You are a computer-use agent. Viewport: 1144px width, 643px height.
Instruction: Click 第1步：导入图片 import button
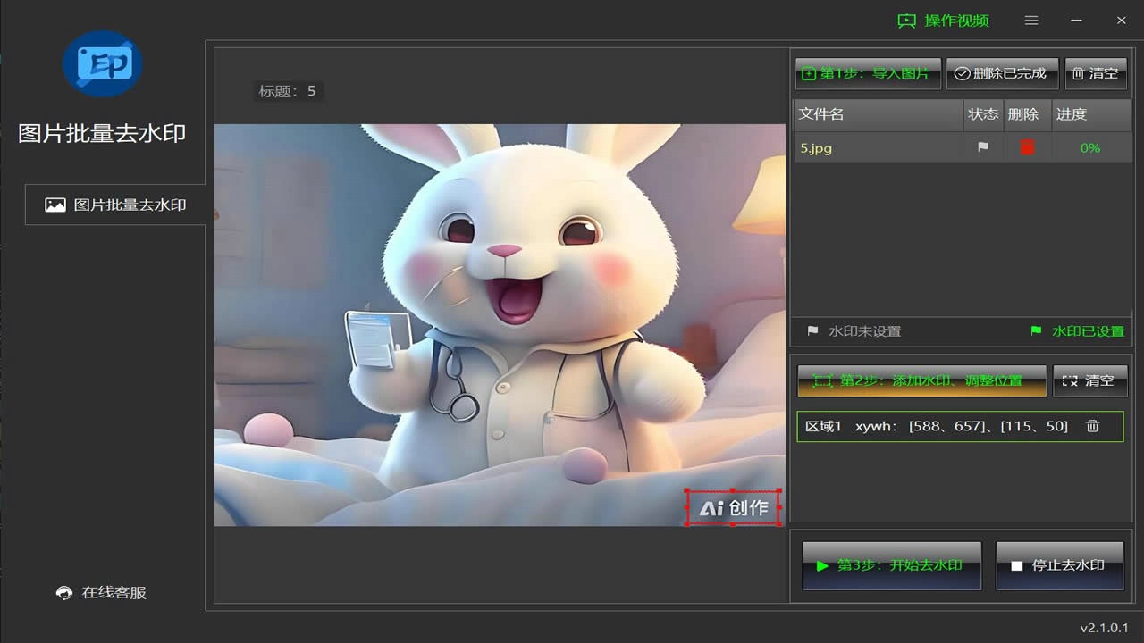click(x=868, y=73)
